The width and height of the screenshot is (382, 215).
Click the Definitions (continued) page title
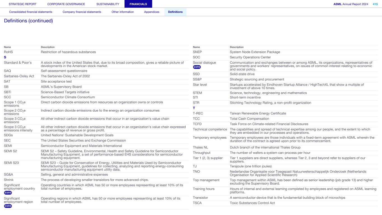(x=28, y=21)
